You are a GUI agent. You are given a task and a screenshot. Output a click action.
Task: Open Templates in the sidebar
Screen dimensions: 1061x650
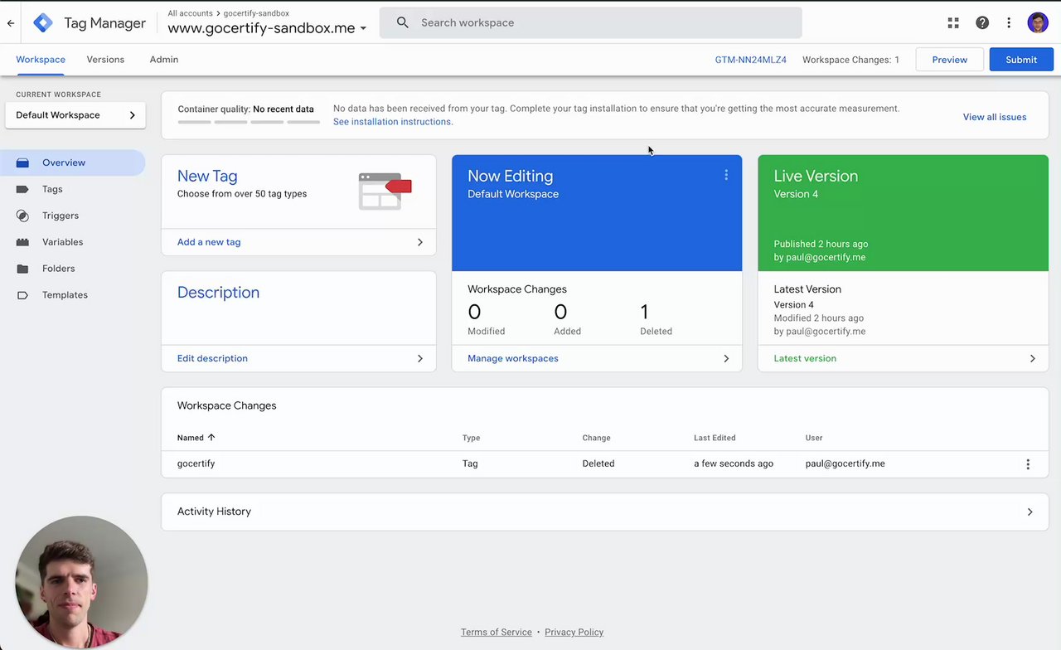(x=65, y=295)
